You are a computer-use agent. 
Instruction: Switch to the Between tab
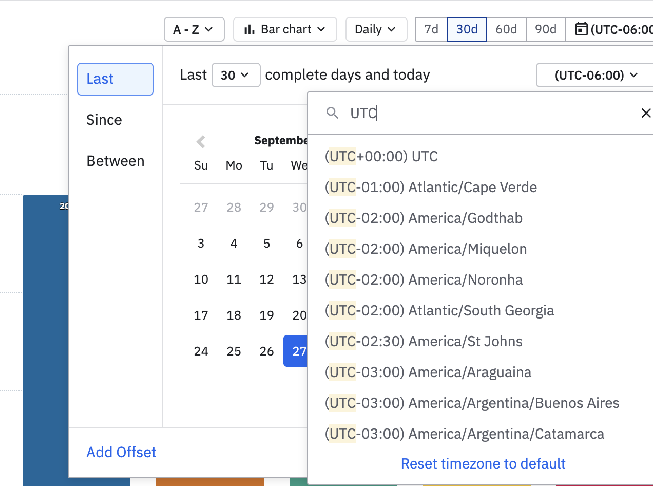(115, 161)
